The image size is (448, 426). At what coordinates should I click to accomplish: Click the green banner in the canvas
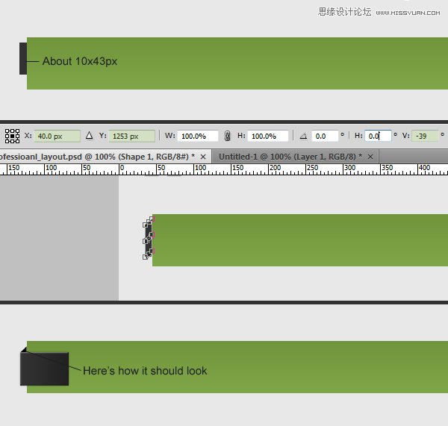(x=300, y=240)
